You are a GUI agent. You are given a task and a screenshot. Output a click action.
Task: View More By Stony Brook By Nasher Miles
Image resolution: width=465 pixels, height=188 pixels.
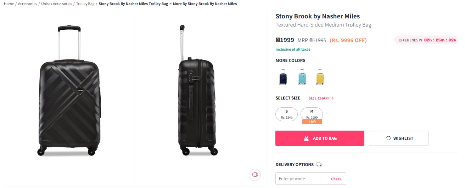click(x=205, y=4)
